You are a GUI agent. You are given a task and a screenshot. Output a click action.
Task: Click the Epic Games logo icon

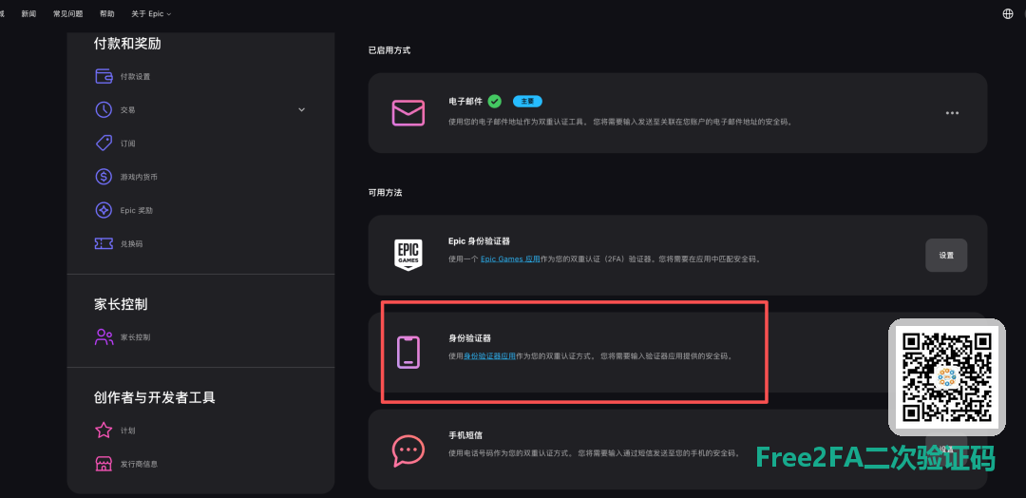[408, 256]
